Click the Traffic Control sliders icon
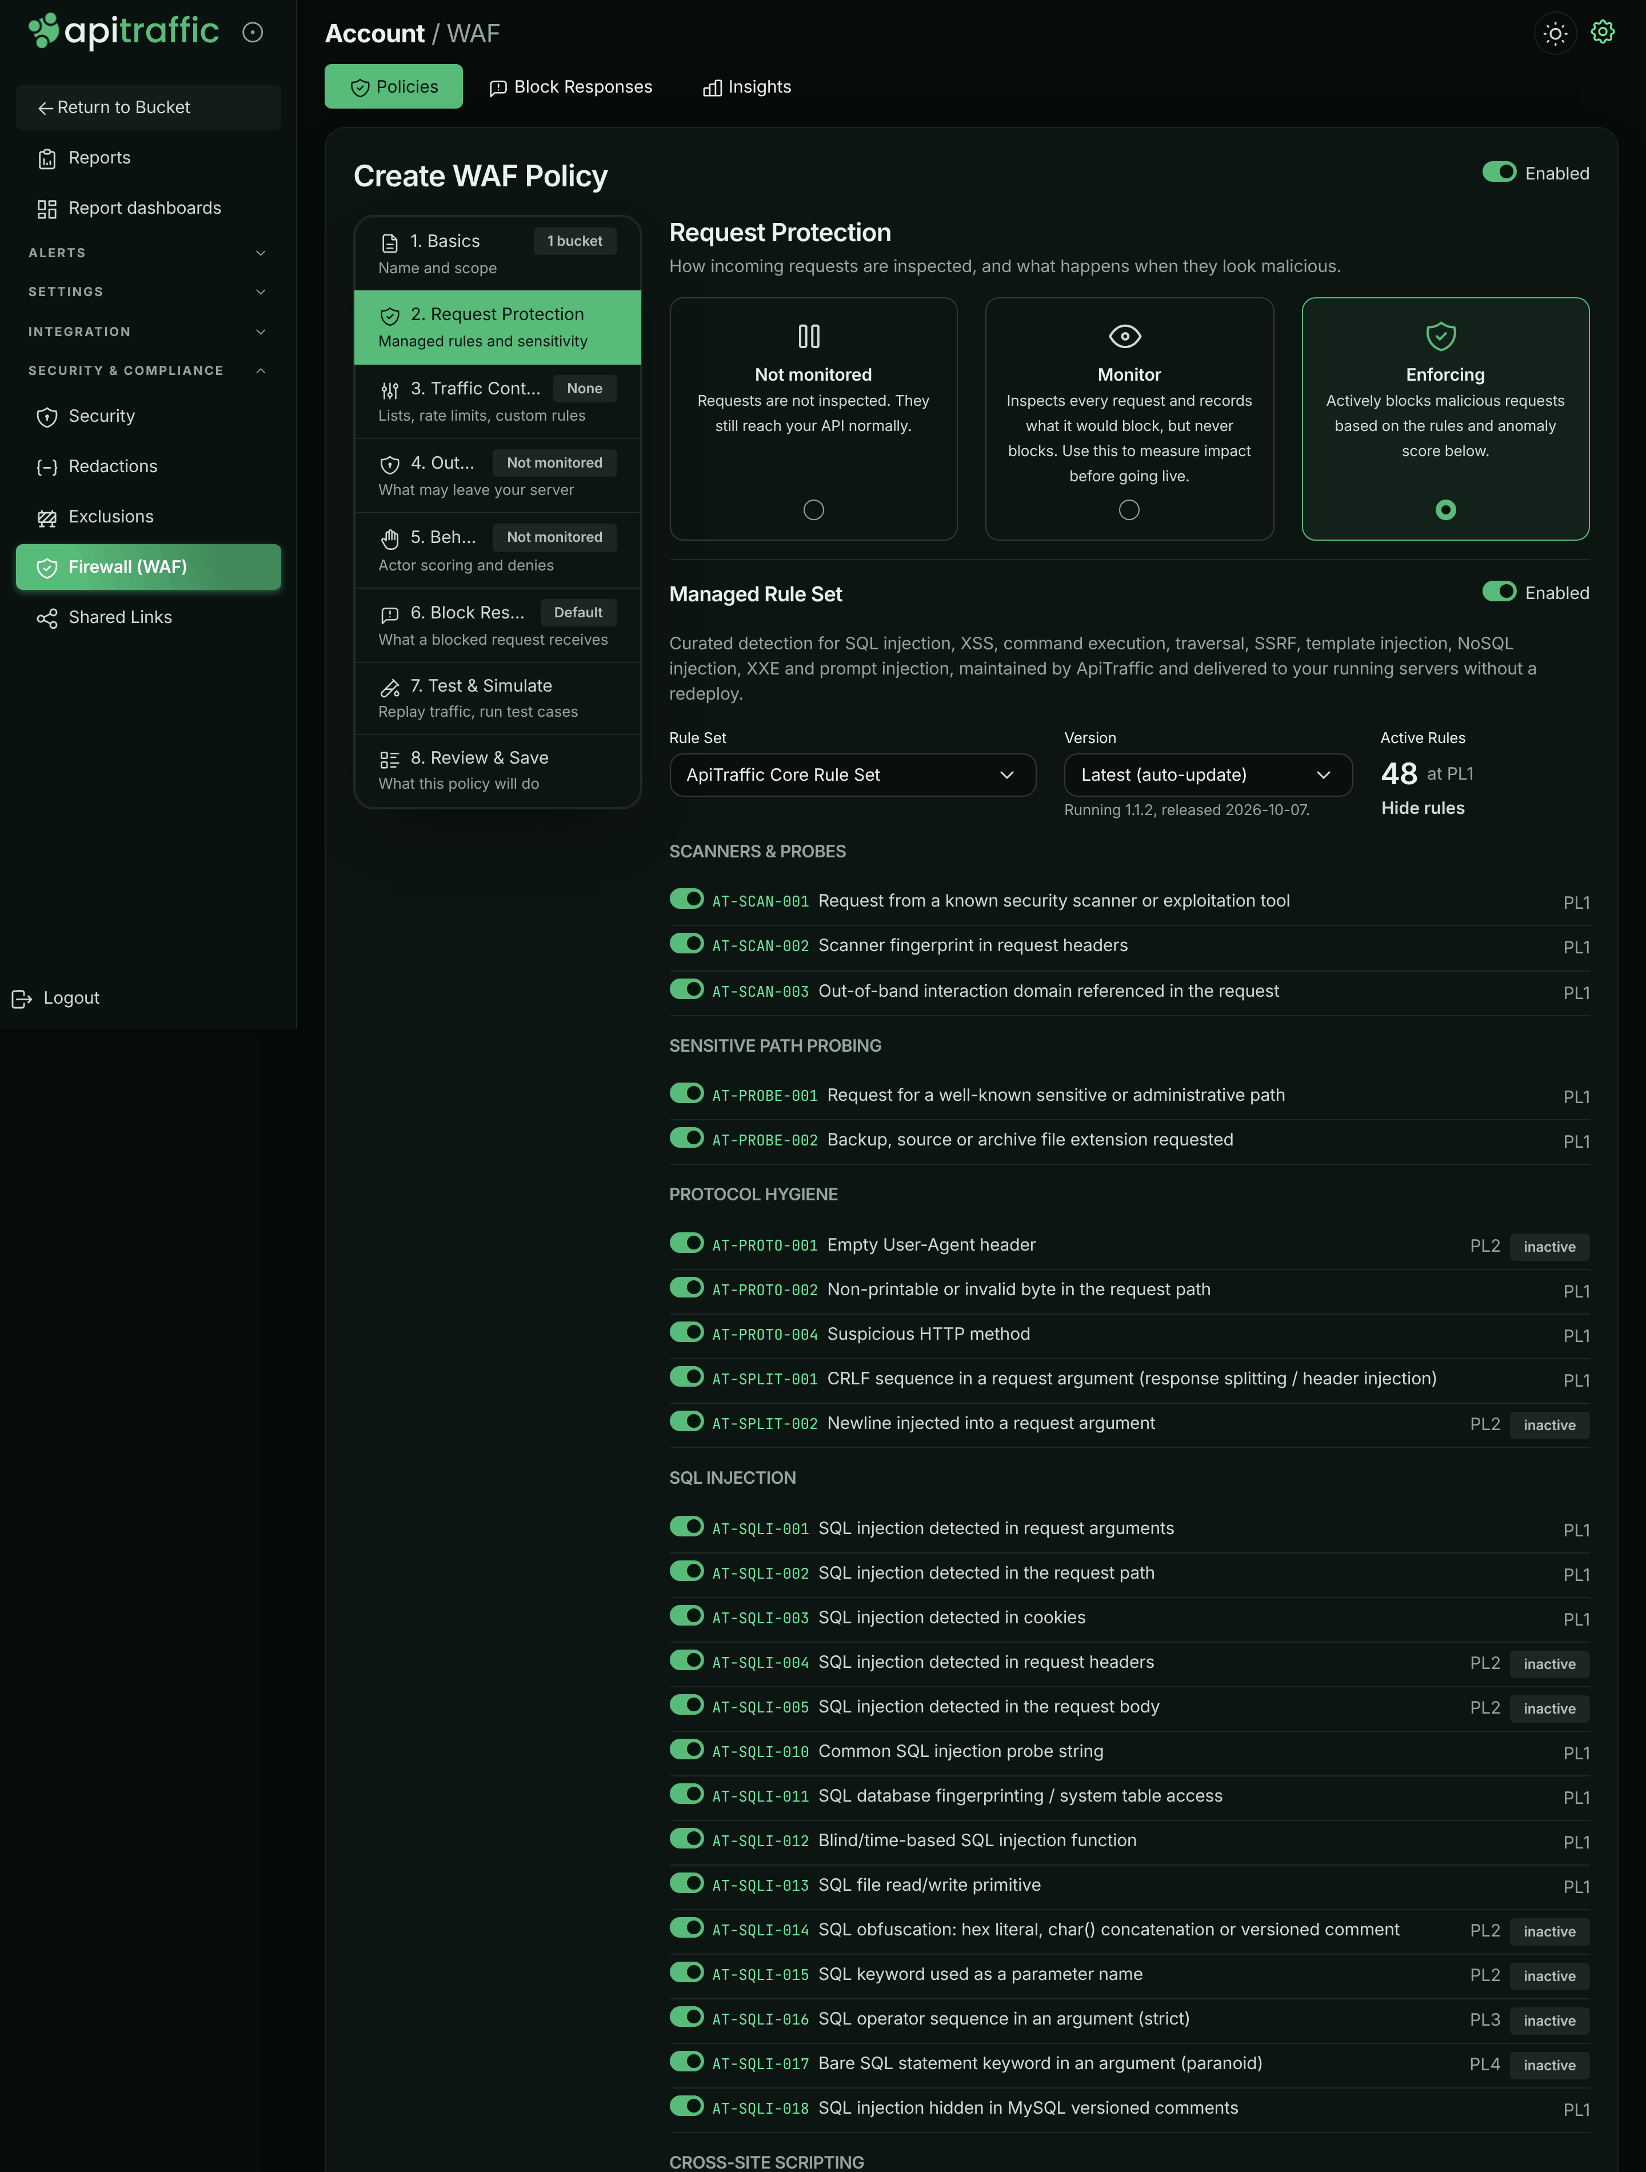This screenshot has height=2172, width=1646. [389, 390]
